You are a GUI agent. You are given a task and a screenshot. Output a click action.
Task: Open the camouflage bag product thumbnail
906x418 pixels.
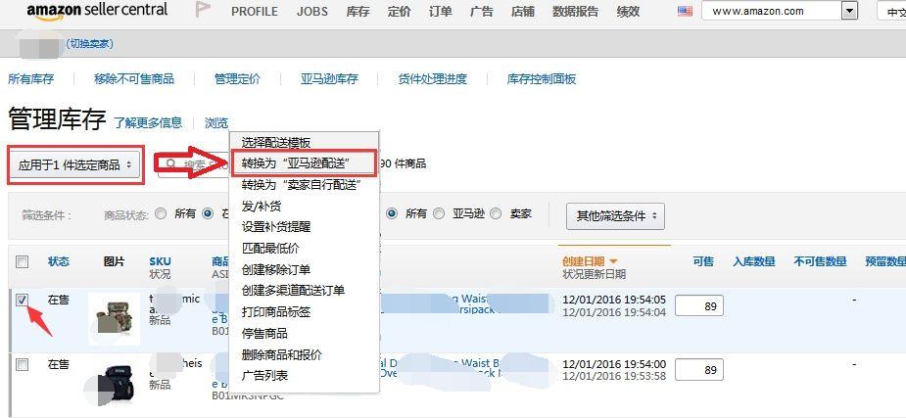tap(115, 319)
